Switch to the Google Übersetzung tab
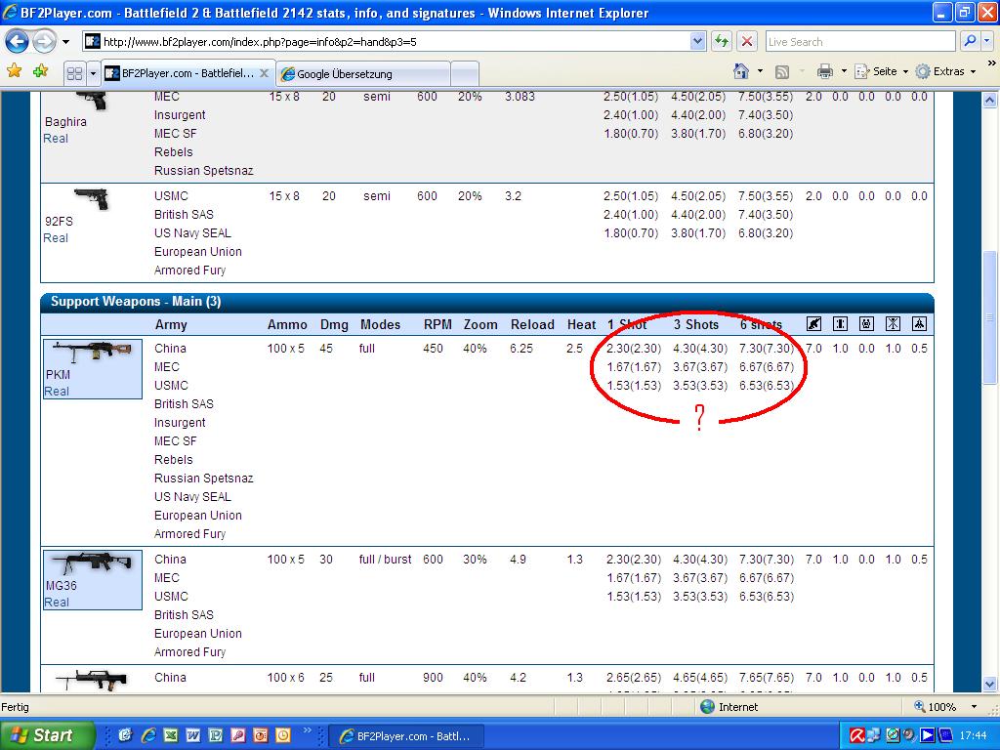Image resolution: width=1000 pixels, height=750 pixels. pos(363,74)
